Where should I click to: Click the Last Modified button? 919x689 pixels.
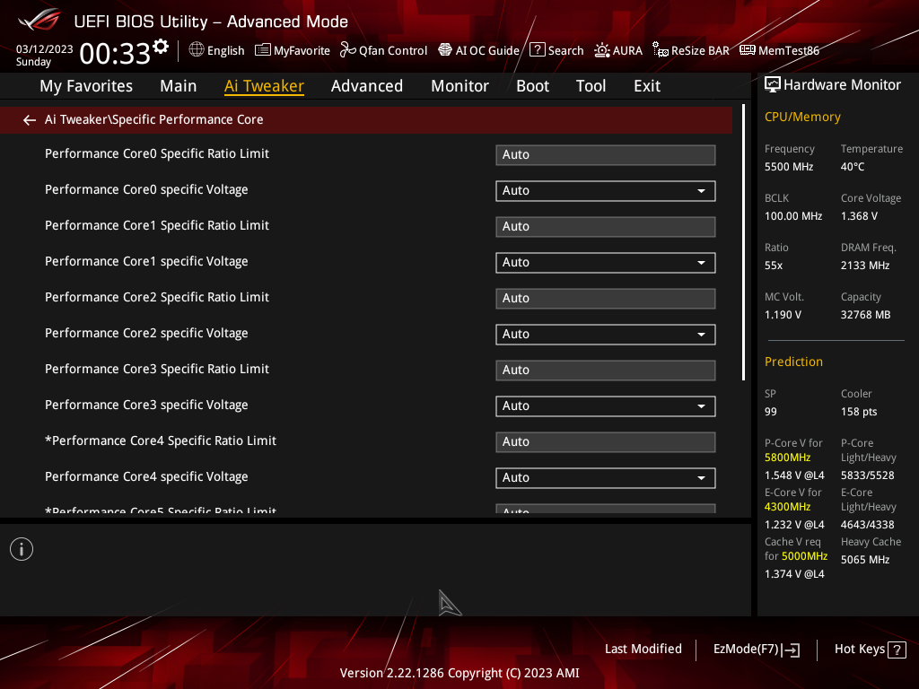coord(643,650)
